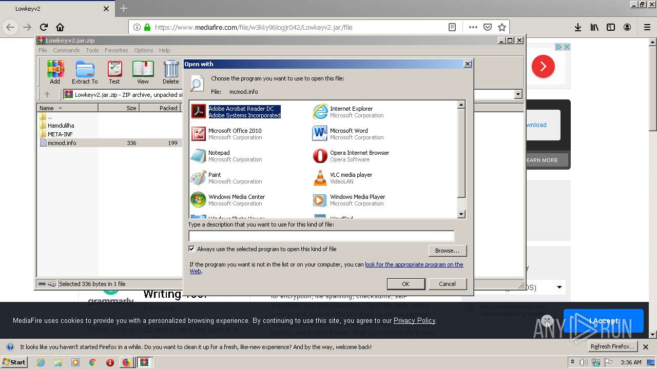
Task: Reload the Firefox page
Action: coord(44,27)
